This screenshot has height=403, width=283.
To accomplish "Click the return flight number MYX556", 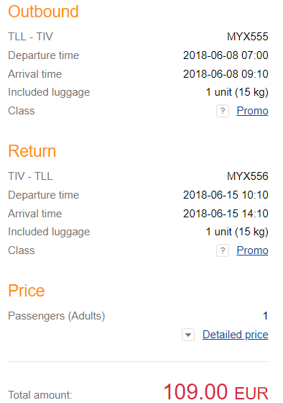I will (x=248, y=176).
